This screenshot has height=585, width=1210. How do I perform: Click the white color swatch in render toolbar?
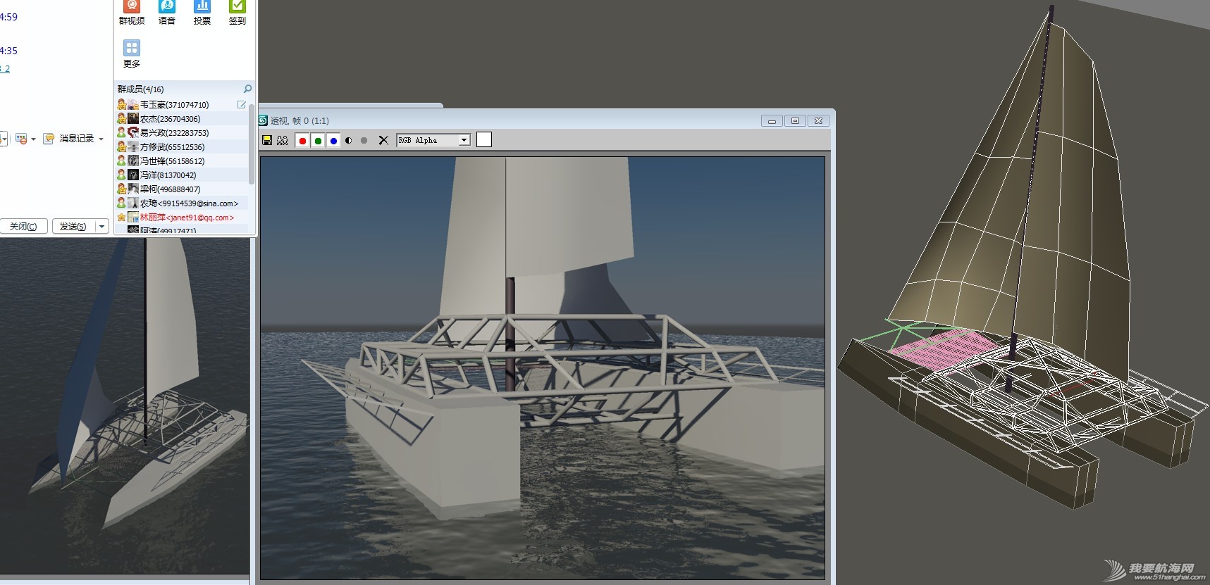pyautogui.click(x=484, y=139)
